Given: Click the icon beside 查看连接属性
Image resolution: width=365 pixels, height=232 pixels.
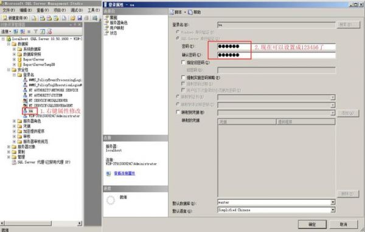Looking at the screenshot, I should tap(108, 174).
